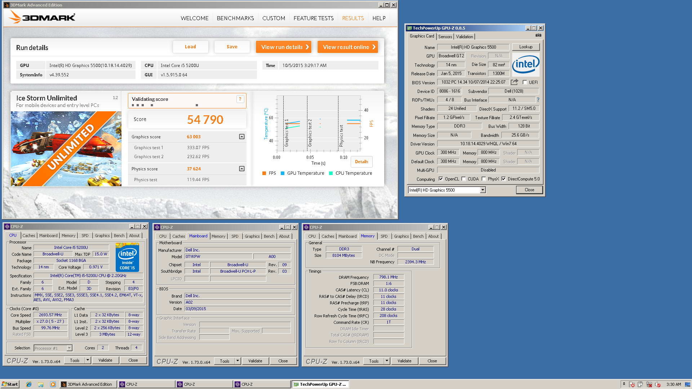Toggle the PhysX checkbox
This screenshot has height=389, width=692.
coord(484,179)
